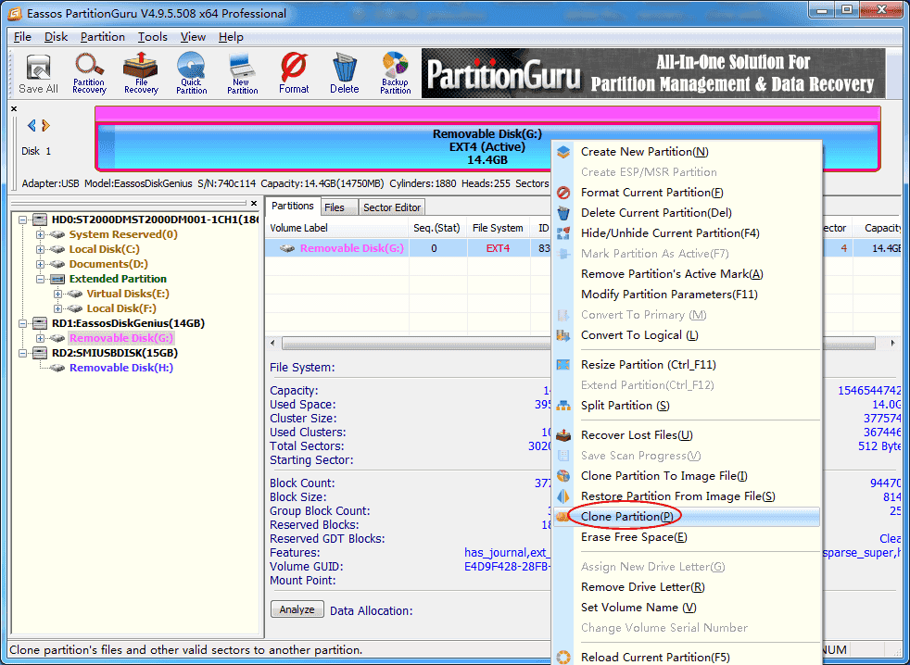Click the Analyze button
This screenshot has height=665, width=910.
pos(297,609)
